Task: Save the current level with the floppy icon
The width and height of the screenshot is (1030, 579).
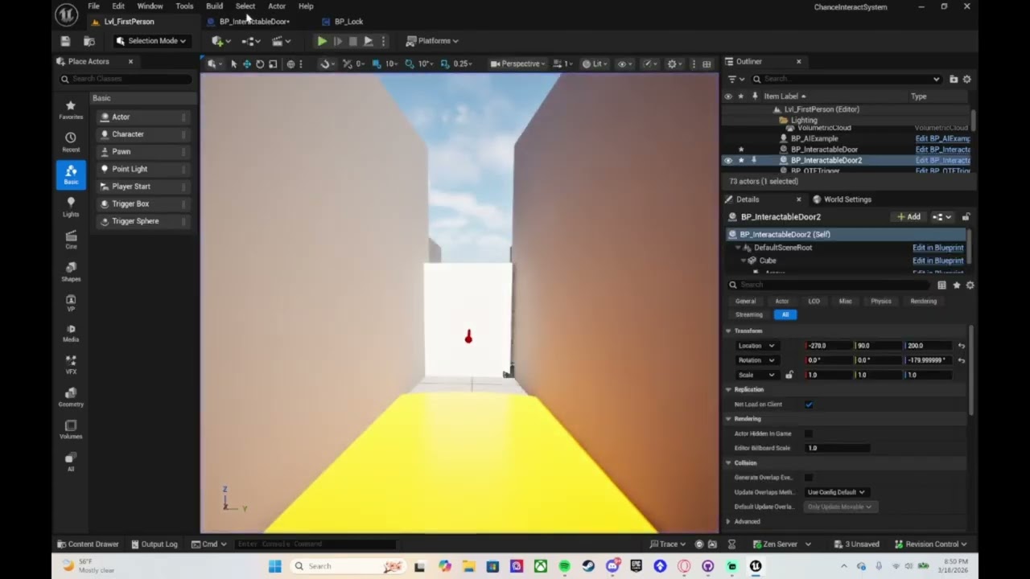Action: pos(65,41)
